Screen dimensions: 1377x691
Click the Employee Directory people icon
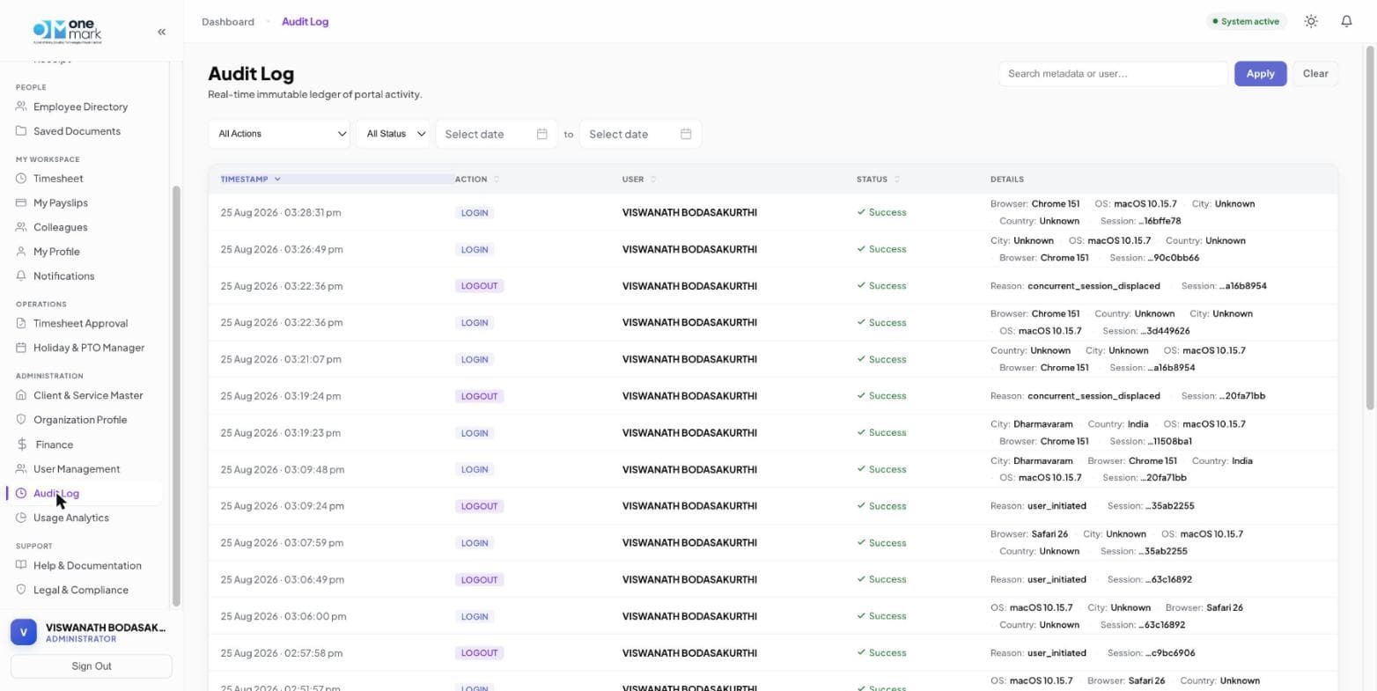pos(21,107)
